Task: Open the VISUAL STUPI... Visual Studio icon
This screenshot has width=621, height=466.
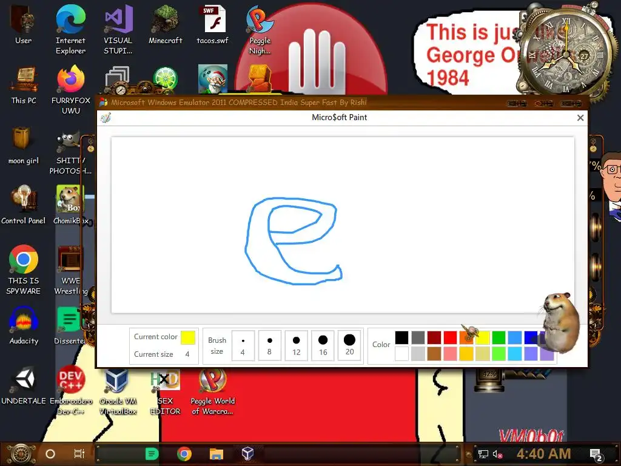Action: (x=118, y=29)
